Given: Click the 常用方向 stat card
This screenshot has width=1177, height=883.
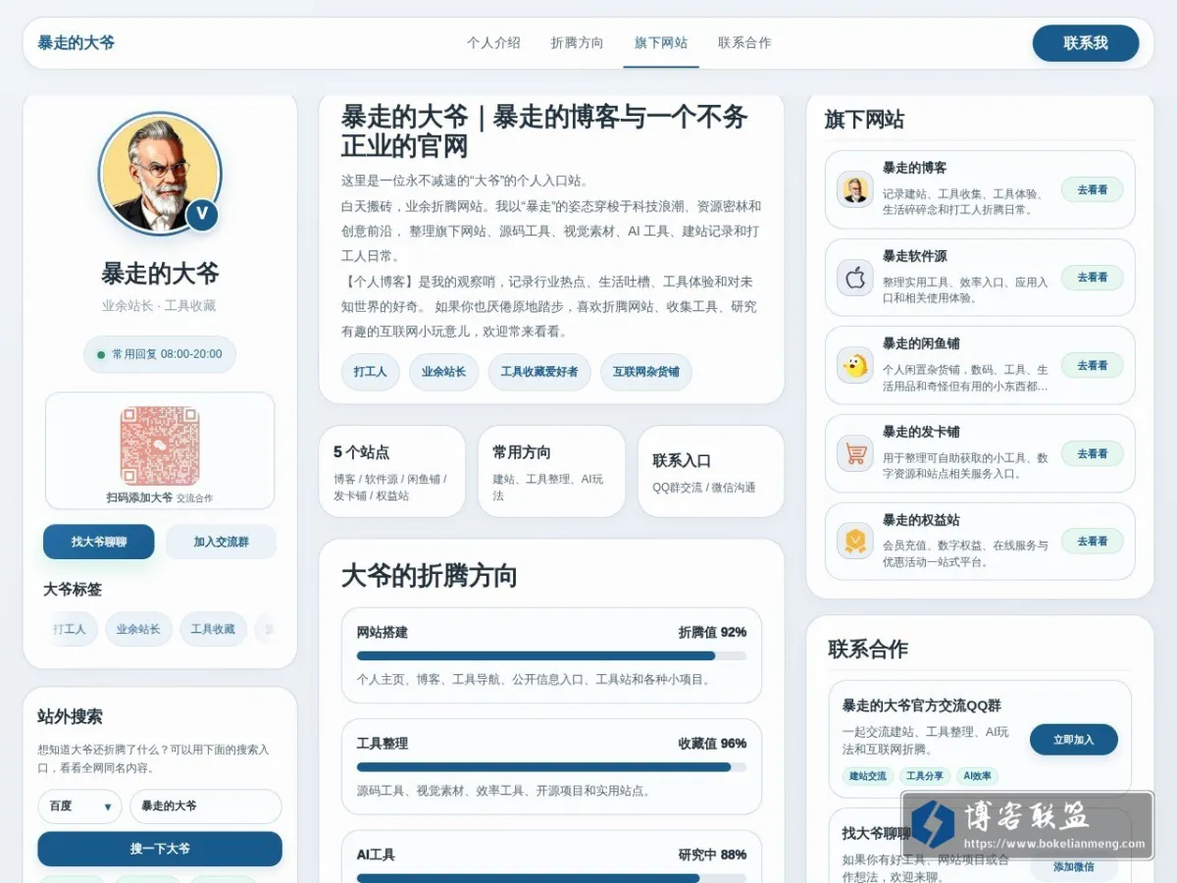Looking at the screenshot, I should point(551,472).
